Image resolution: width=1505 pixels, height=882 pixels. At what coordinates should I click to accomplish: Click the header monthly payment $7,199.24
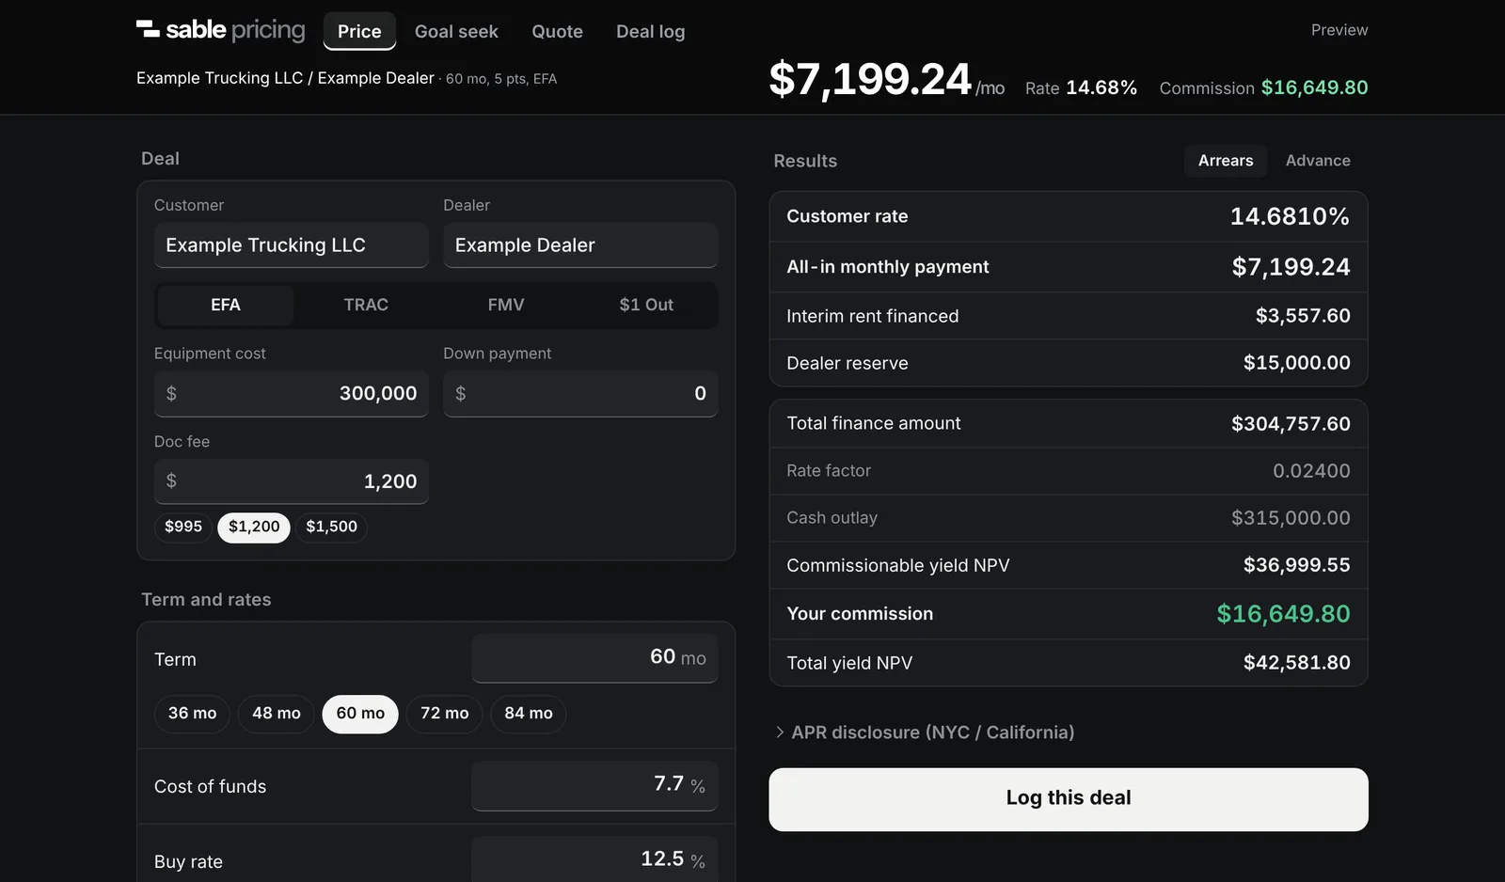pos(869,79)
